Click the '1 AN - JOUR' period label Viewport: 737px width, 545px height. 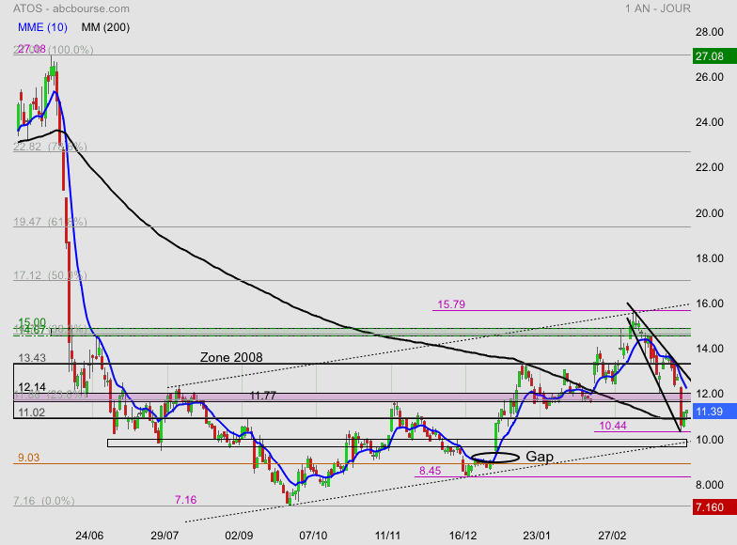(658, 8)
